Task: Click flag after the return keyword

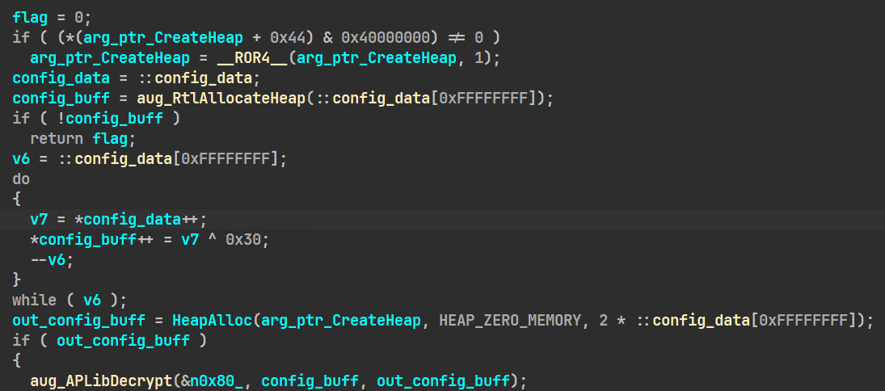Action: click(109, 139)
